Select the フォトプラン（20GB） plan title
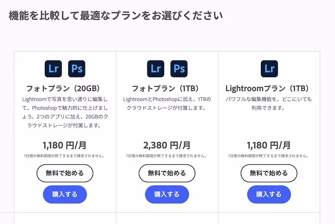The height and width of the screenshot is (224, 335). [x=65, y=89]
